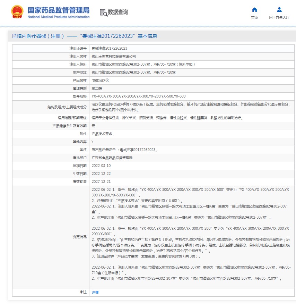Viewport: 296px width, 304px height.
Task: Open the home page house icon
Action: (254, 9)
